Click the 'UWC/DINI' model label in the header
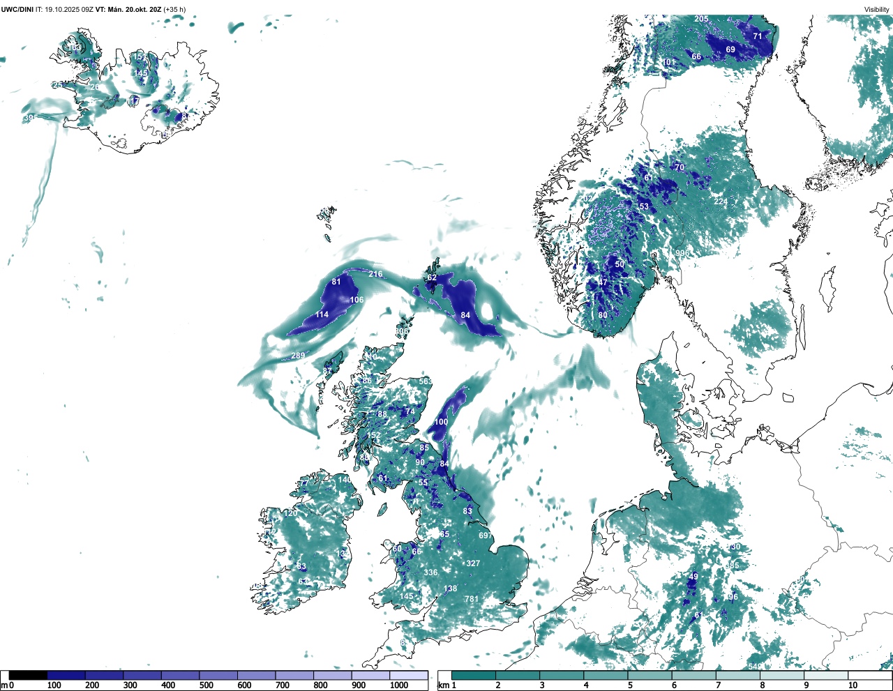The image size is (893, 691). pos(17,10)
